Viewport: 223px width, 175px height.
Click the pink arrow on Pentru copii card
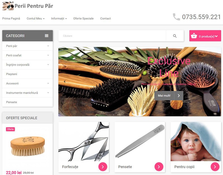pos(215,167)
